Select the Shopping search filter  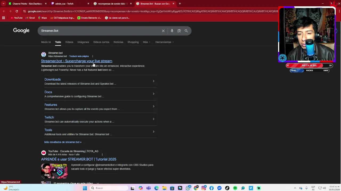click(133, 42)
